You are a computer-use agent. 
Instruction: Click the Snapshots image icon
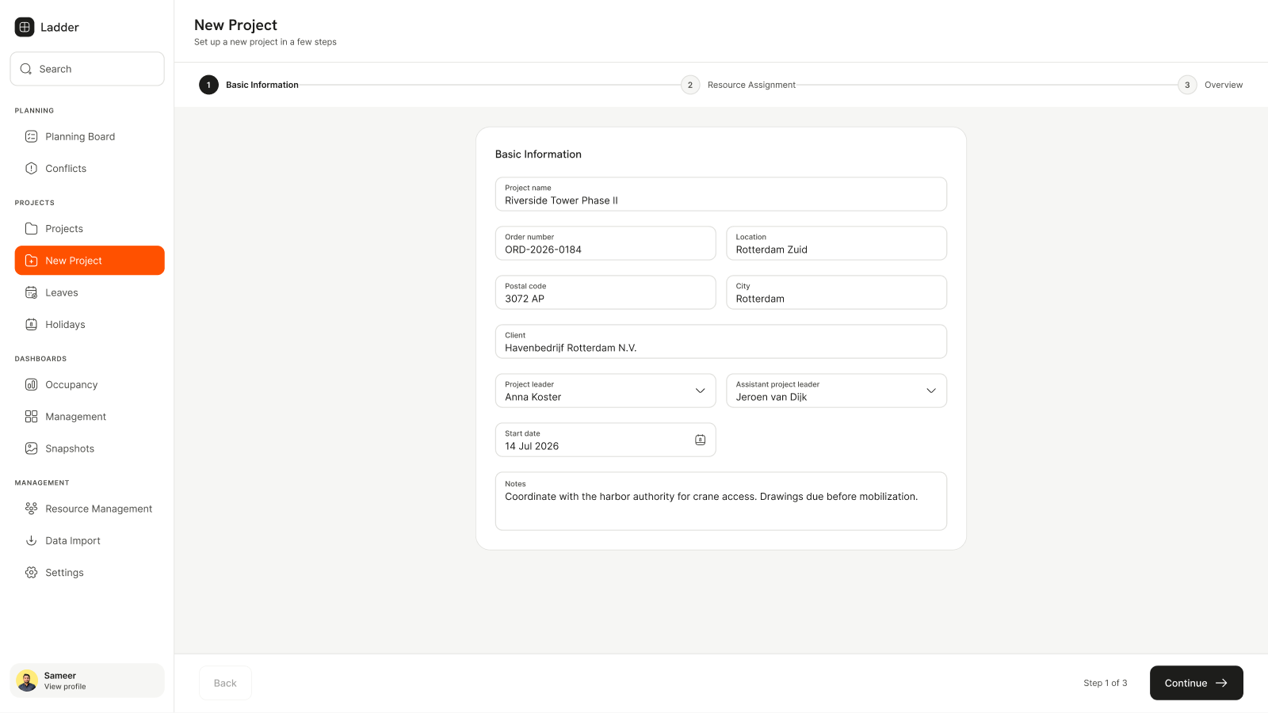31,448
